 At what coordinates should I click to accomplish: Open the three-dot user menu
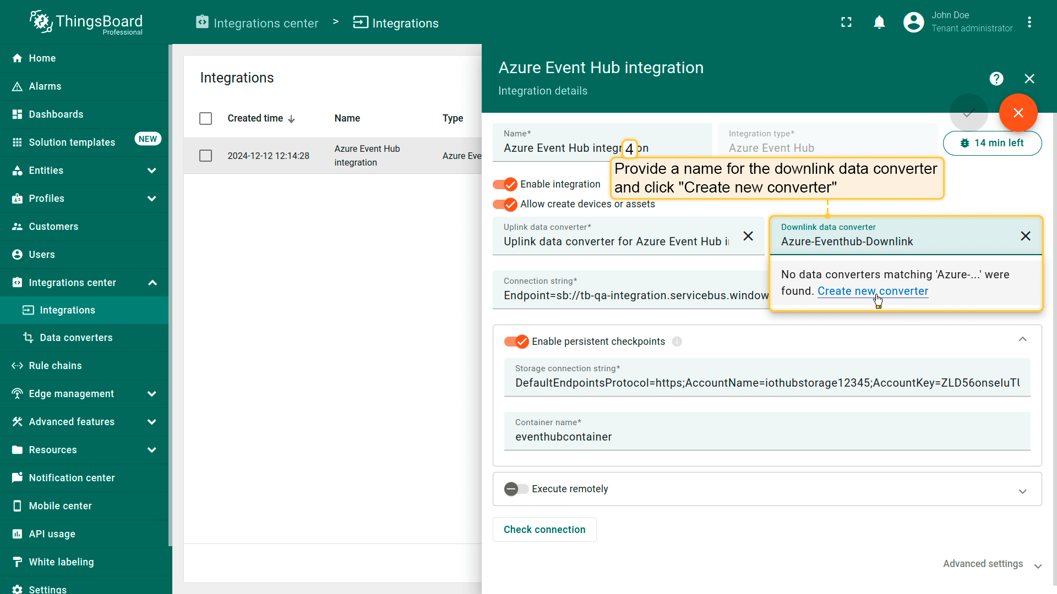[1029, 22]
